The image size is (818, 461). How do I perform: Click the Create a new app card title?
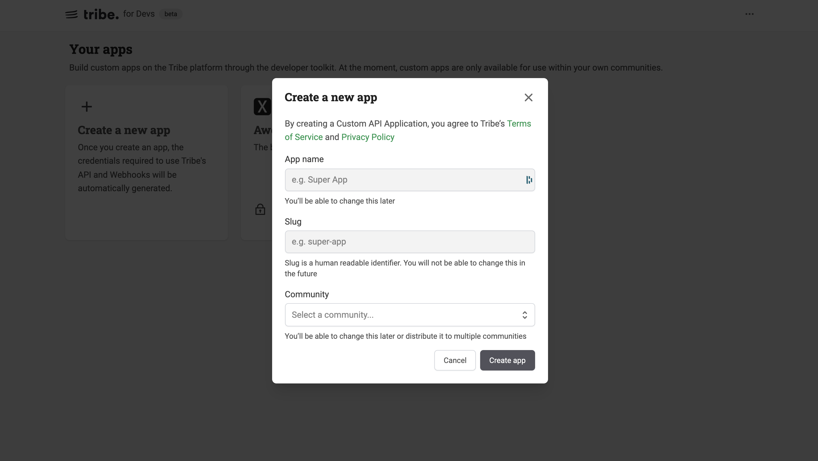pos(124,130)
